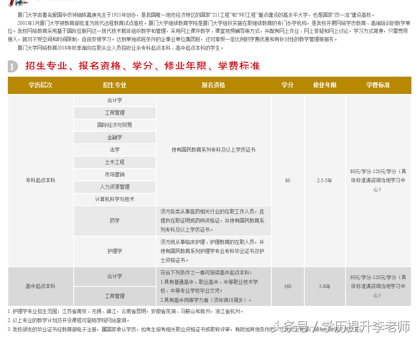The width and height of the screenshot is (418, 338).
Task: Click footnote 3 about 毕业证书经教育部电子注册
Action: point(184,330)
